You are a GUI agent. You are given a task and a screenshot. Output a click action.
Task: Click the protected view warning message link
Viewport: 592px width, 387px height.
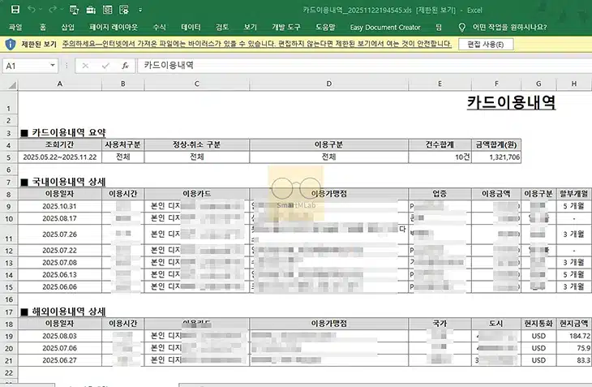tap(257, 44)
